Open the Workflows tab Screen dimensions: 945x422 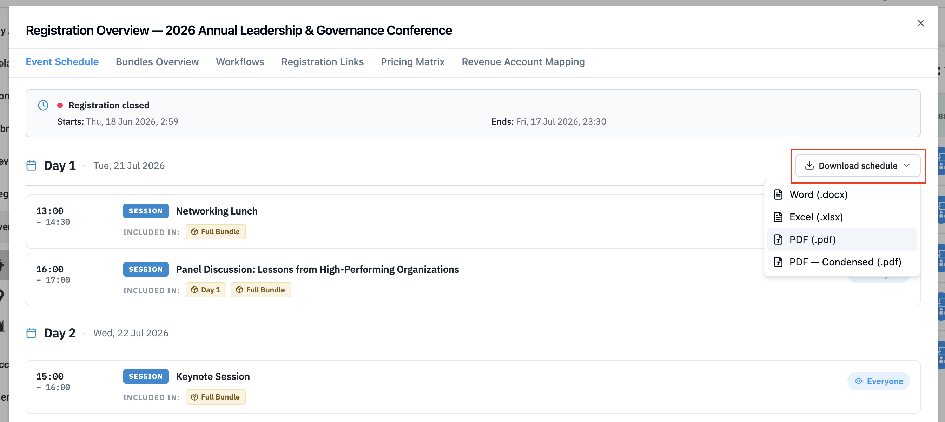coord(240,62)
